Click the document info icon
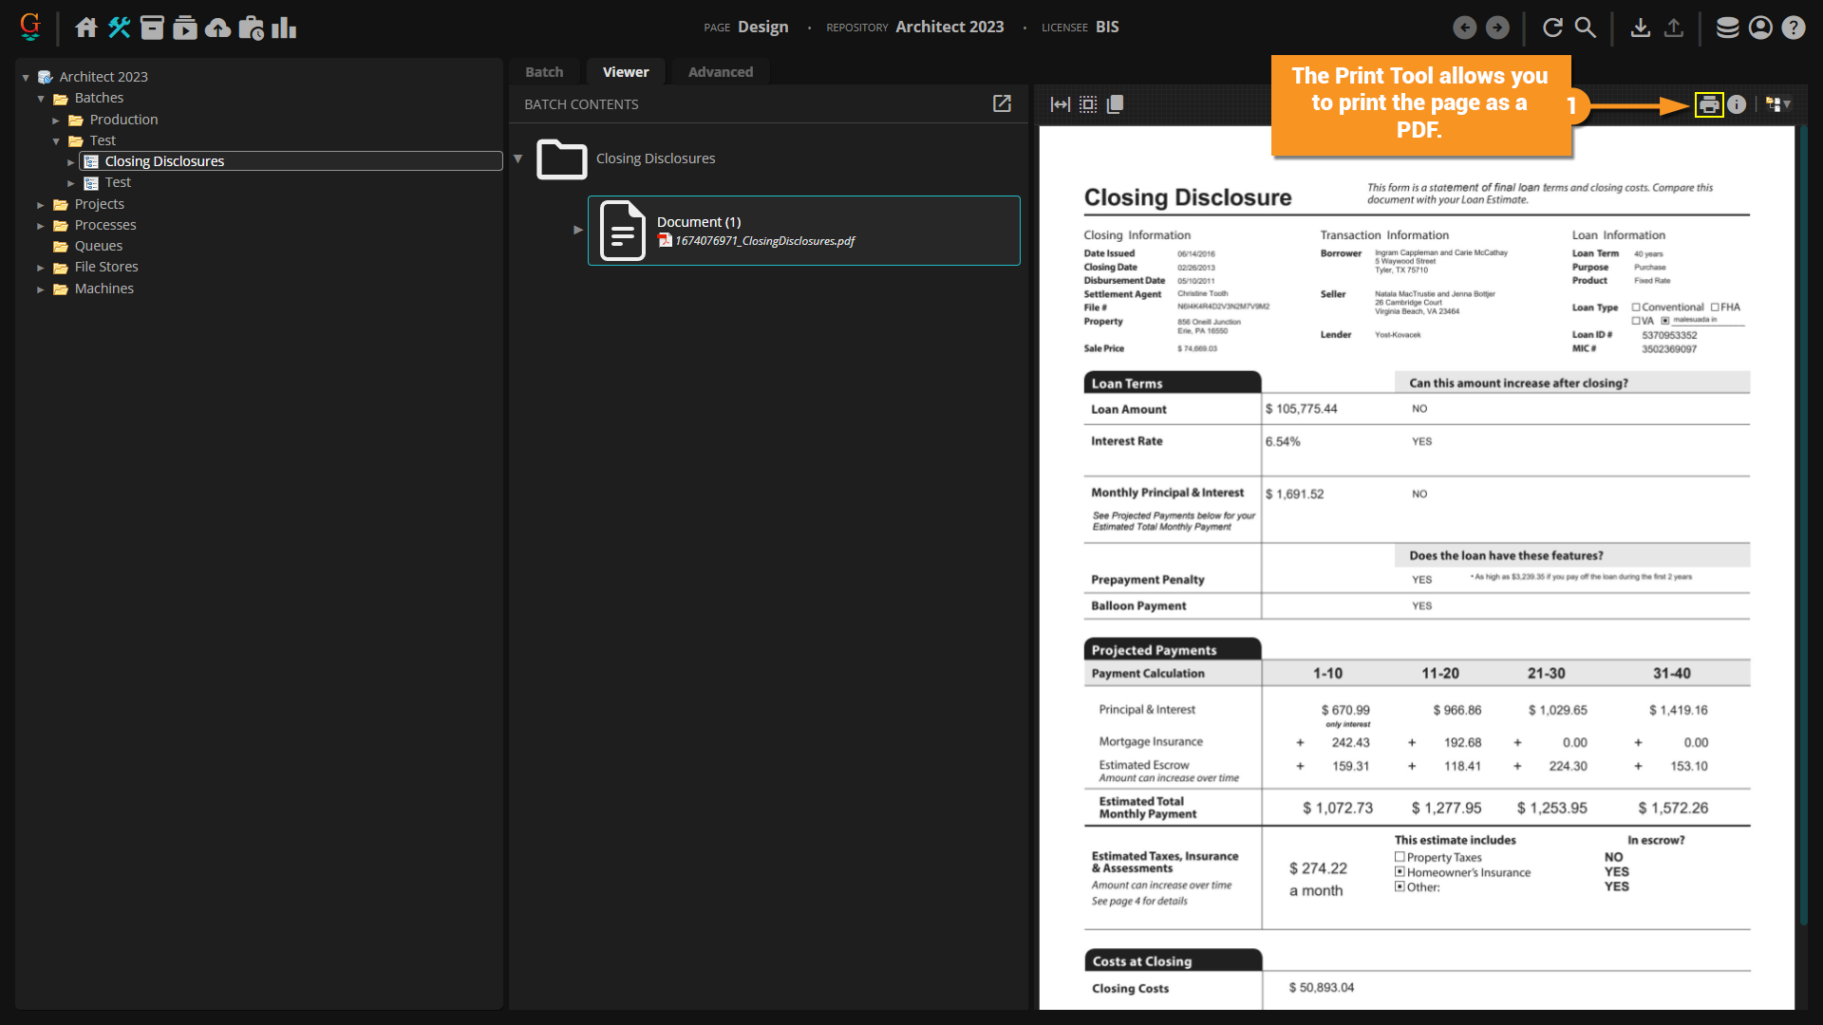 (1737, 104)
